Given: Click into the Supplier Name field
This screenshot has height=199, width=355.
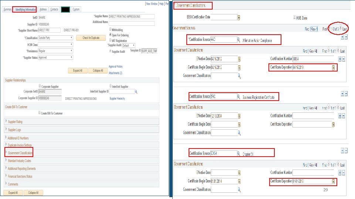Looking at the screenshot, I should [132, 17].
